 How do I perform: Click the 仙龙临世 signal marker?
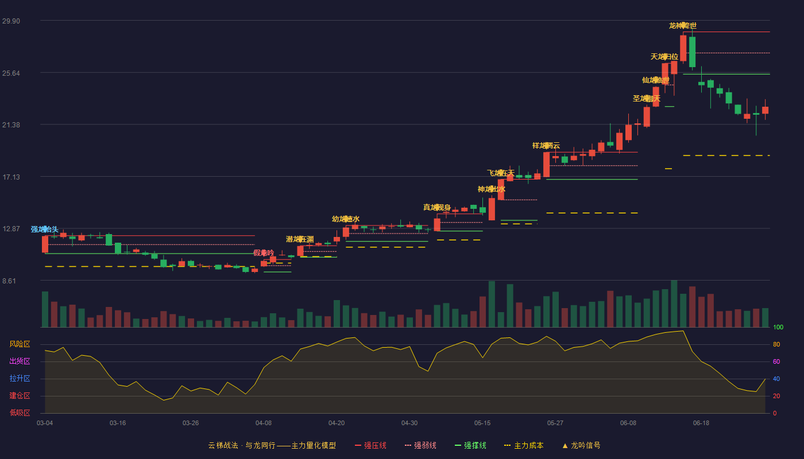656,80
